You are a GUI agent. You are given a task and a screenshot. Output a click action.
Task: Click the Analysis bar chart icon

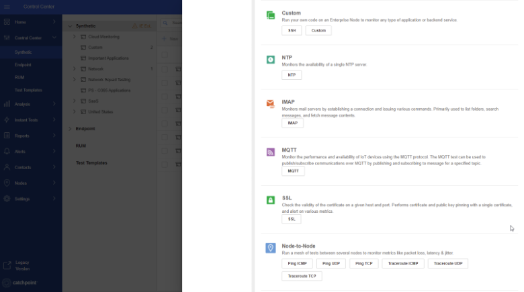pyautogui.click(x=7, y=104)
